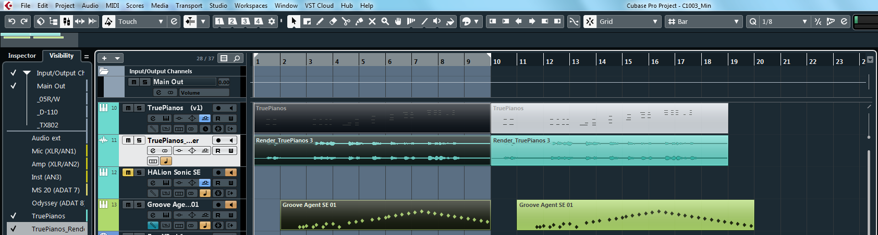Open the Project menu
Viewport: 878px width, 235px height.
point(65,6)
